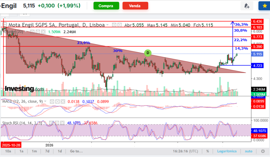Click the blue 4.723 price level label

point(257,65)
